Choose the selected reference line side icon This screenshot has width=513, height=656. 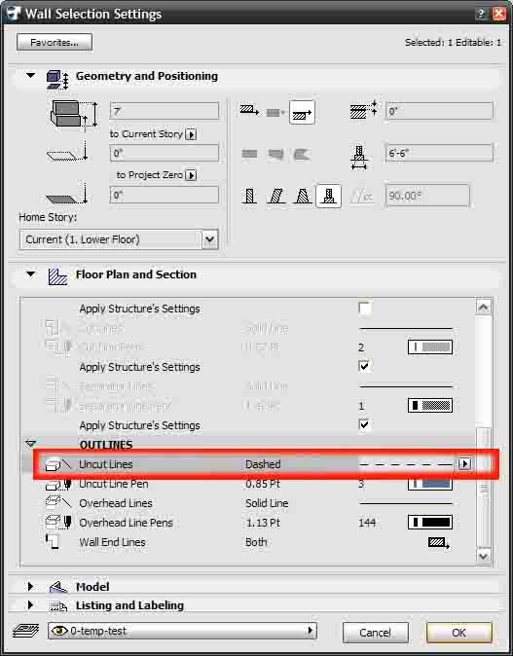point(302,112)
